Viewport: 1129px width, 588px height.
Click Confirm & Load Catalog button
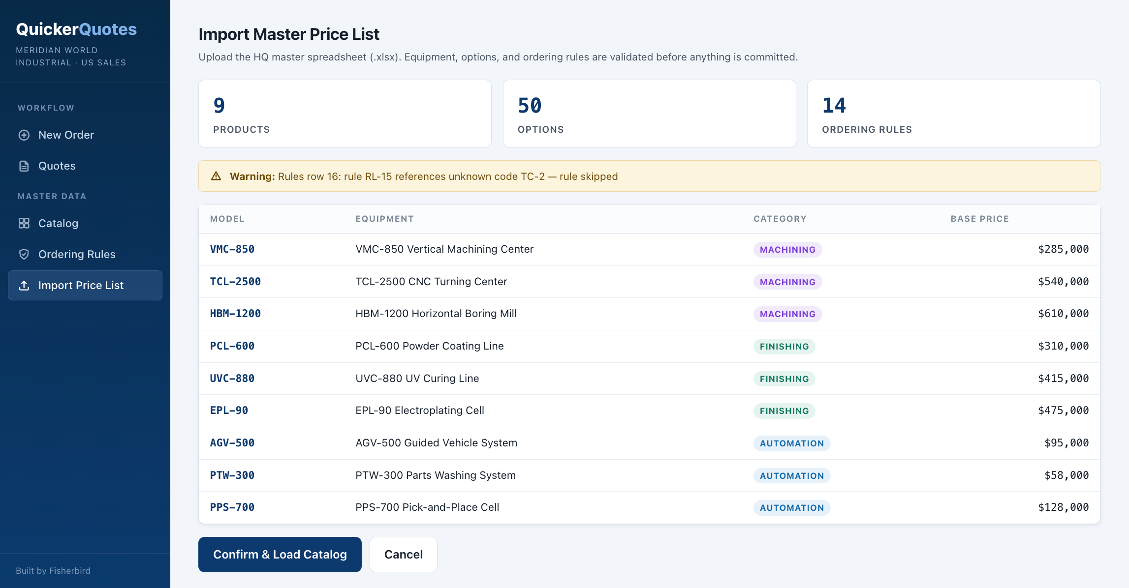coord(280,555)
